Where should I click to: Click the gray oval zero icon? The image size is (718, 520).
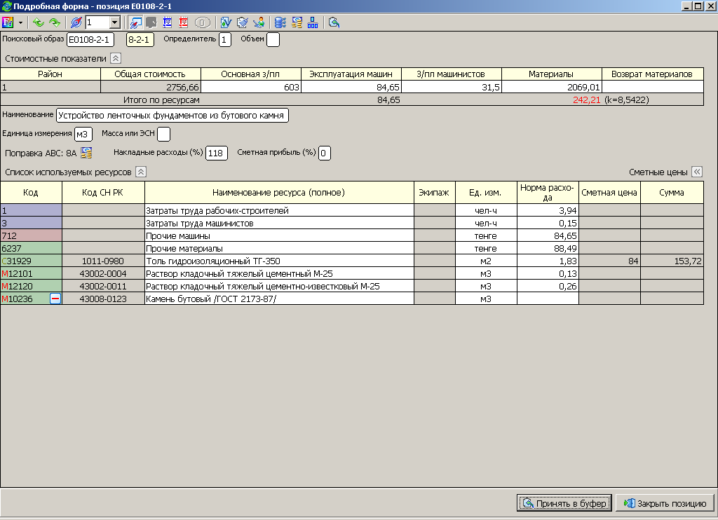point(203,22)
